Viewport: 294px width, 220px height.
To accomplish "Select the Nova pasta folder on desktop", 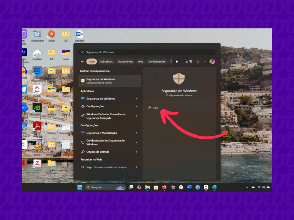I will [x=52, y=92].
